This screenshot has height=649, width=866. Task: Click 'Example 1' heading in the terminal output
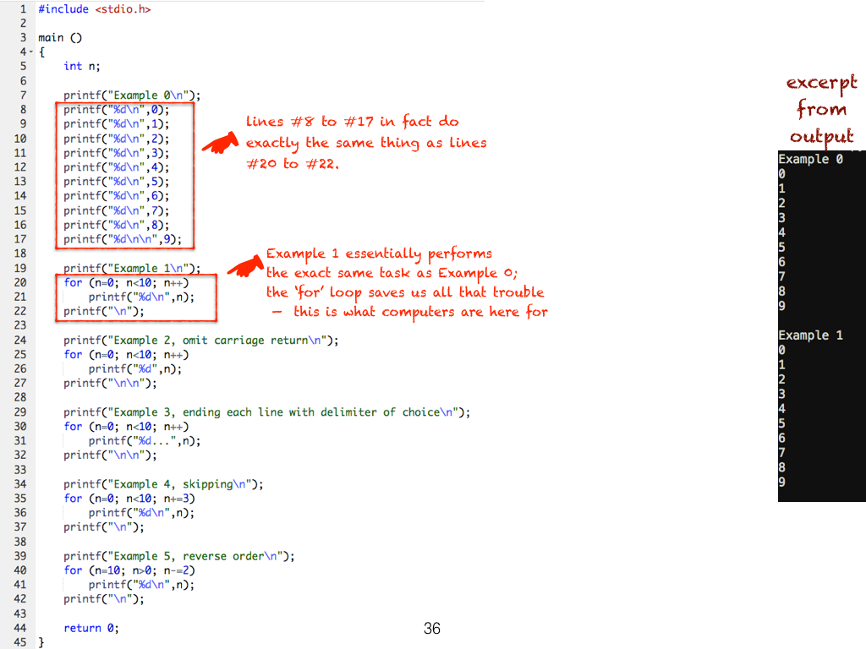809,335
